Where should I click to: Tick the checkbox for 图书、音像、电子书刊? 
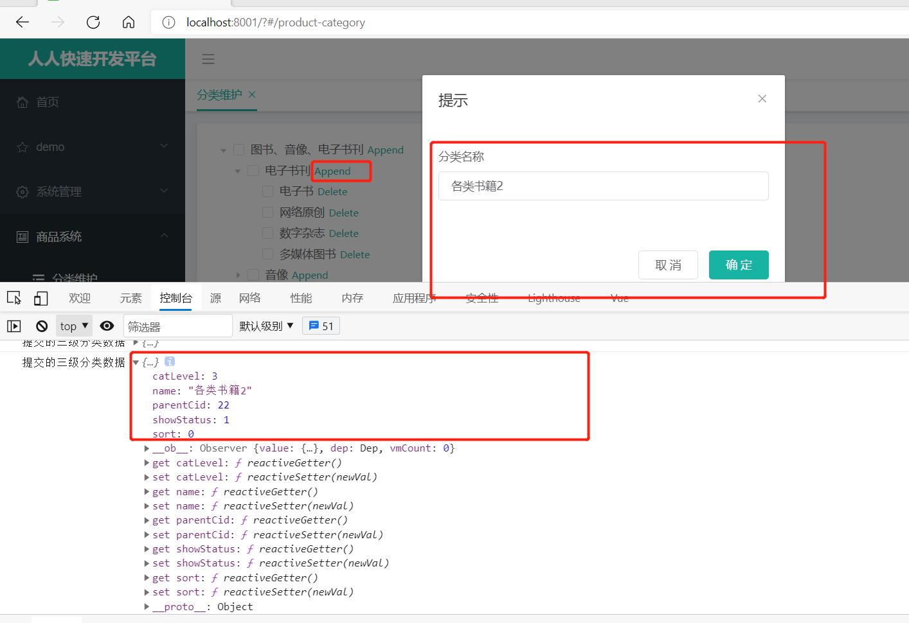click(239, 150)
